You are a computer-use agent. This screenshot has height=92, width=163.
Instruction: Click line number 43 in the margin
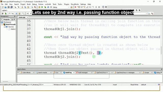point(29,53)
